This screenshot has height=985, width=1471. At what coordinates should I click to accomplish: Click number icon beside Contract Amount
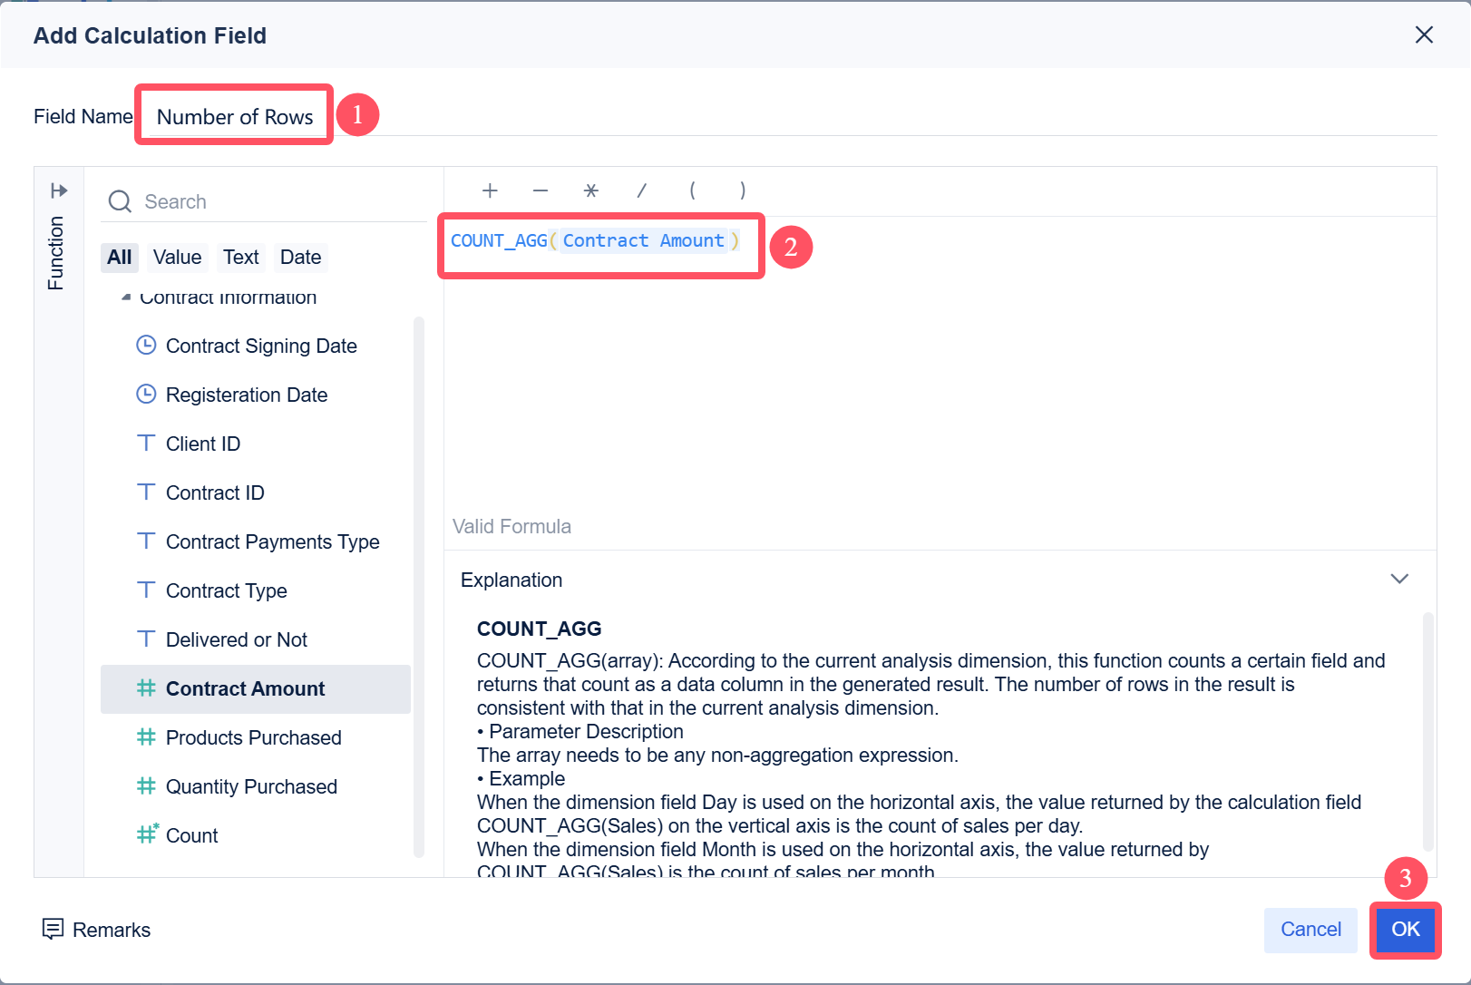point(146,688)
